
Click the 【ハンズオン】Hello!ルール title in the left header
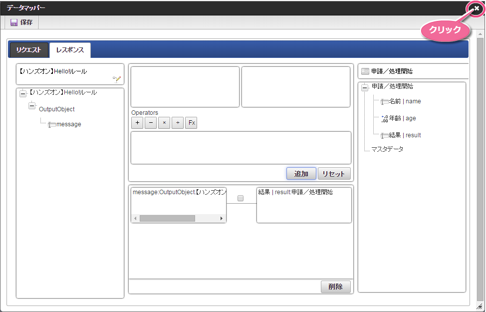coord(53,71)
